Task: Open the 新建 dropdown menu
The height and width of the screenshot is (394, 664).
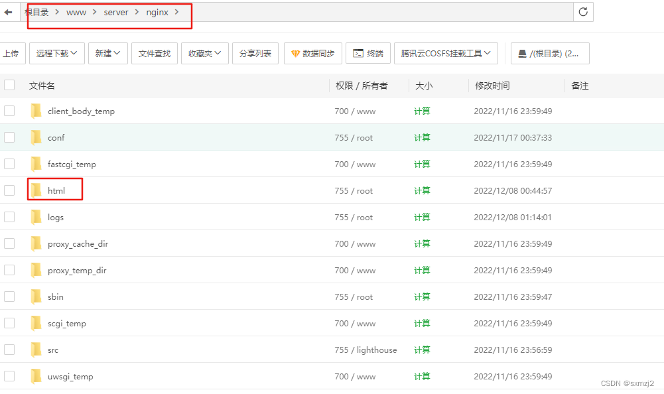Action: [x=108, y=53]
